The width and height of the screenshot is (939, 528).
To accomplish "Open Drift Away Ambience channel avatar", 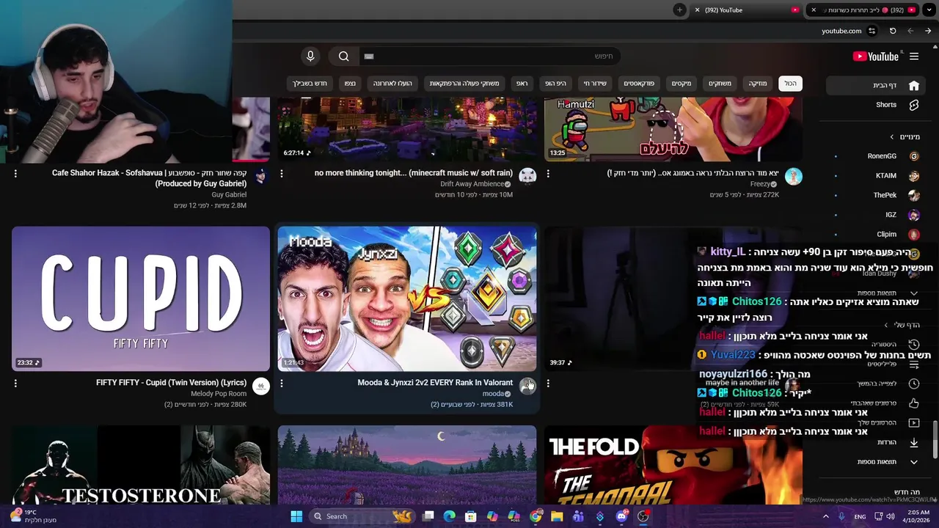I will coord(527,176).
